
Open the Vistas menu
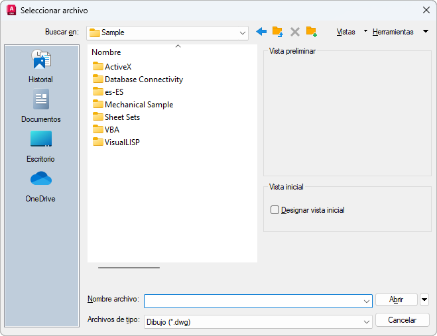(x=346, y=32)
